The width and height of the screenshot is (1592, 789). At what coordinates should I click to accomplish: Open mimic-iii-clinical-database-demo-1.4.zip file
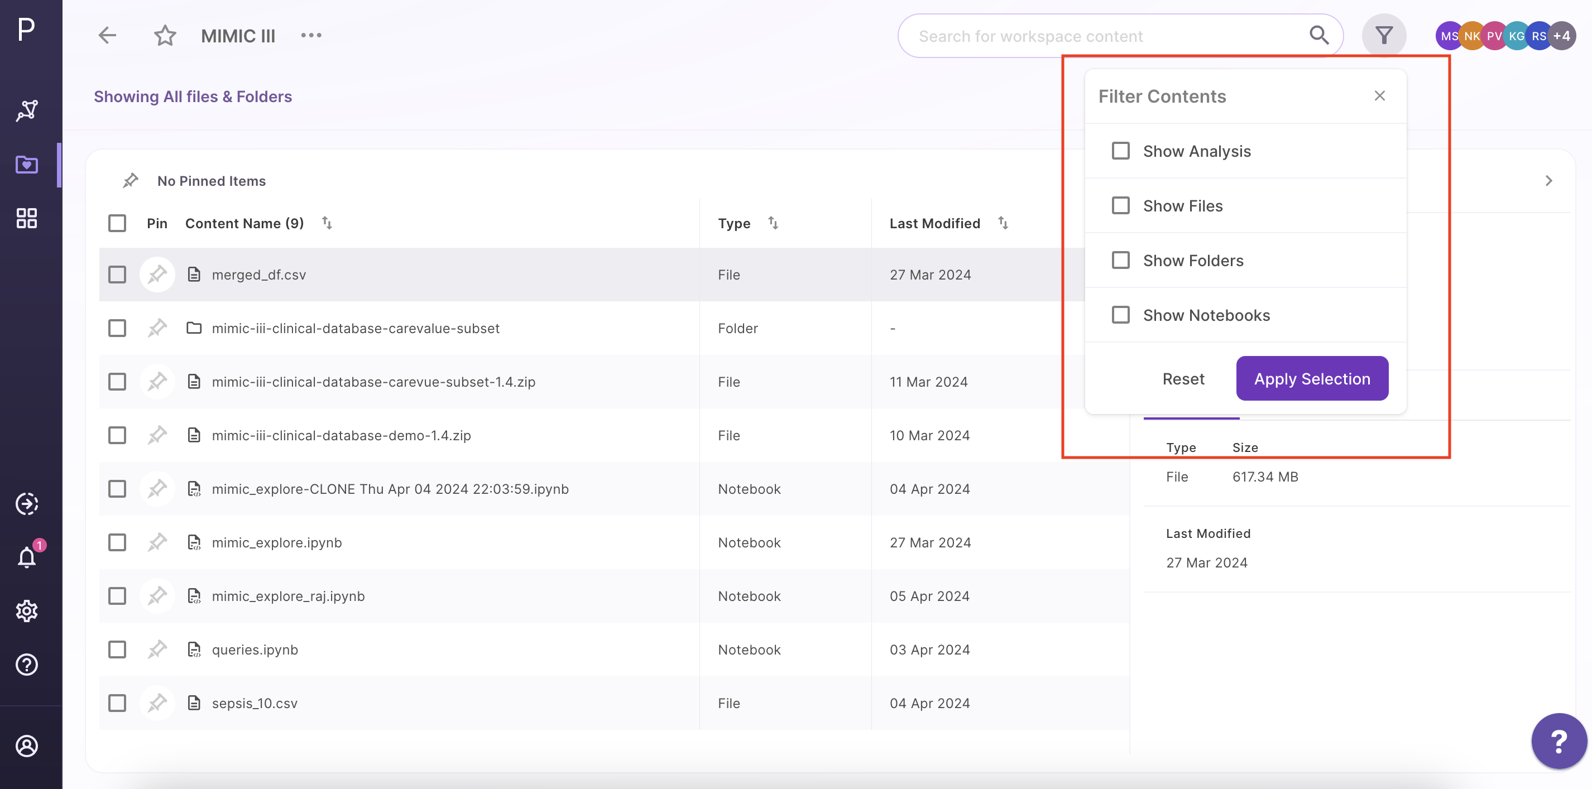click(x=341, y=435)
